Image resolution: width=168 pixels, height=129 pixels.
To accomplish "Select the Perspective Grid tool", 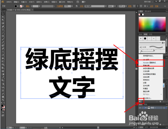I will tap(3, 68).
